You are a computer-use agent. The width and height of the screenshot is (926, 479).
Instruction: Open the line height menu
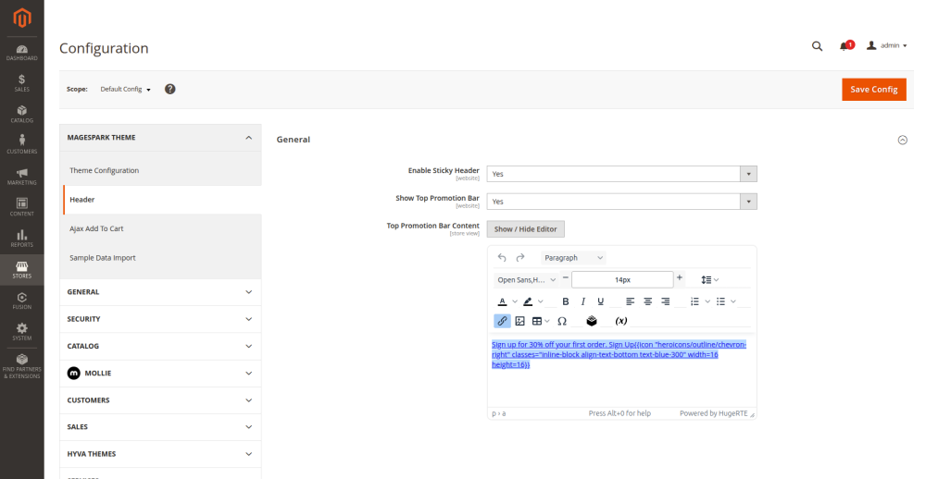point(710,279)
